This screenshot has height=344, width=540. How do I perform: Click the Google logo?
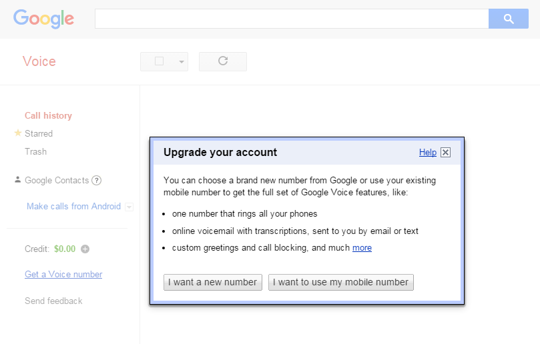tap(43, 19)
